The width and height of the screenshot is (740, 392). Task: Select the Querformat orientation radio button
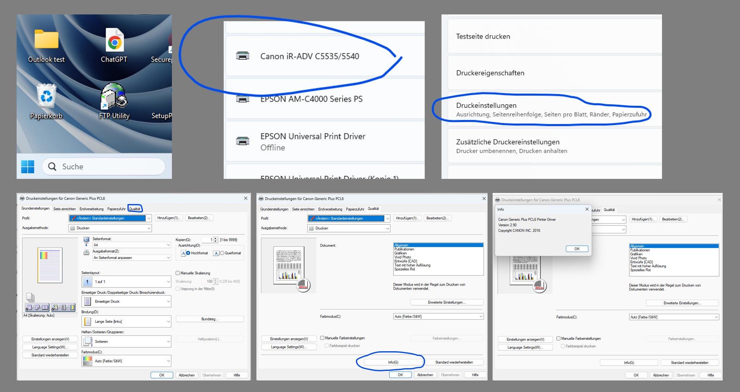[222, 253]
